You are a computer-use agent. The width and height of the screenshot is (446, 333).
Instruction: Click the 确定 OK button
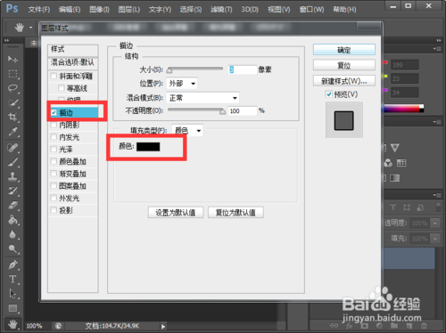tap(344, 50)
